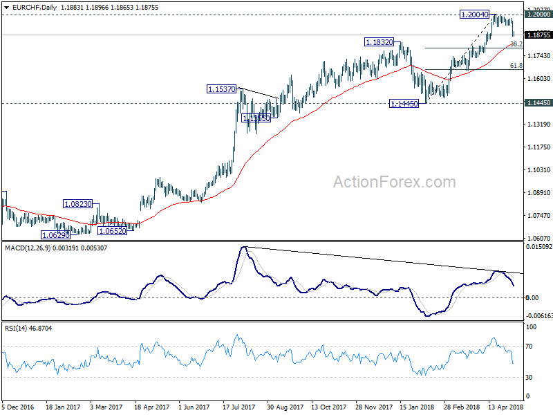Click the MACD -0.006163 scale value
The width and height of the screenshot is (553, 415).
point(539,315)
